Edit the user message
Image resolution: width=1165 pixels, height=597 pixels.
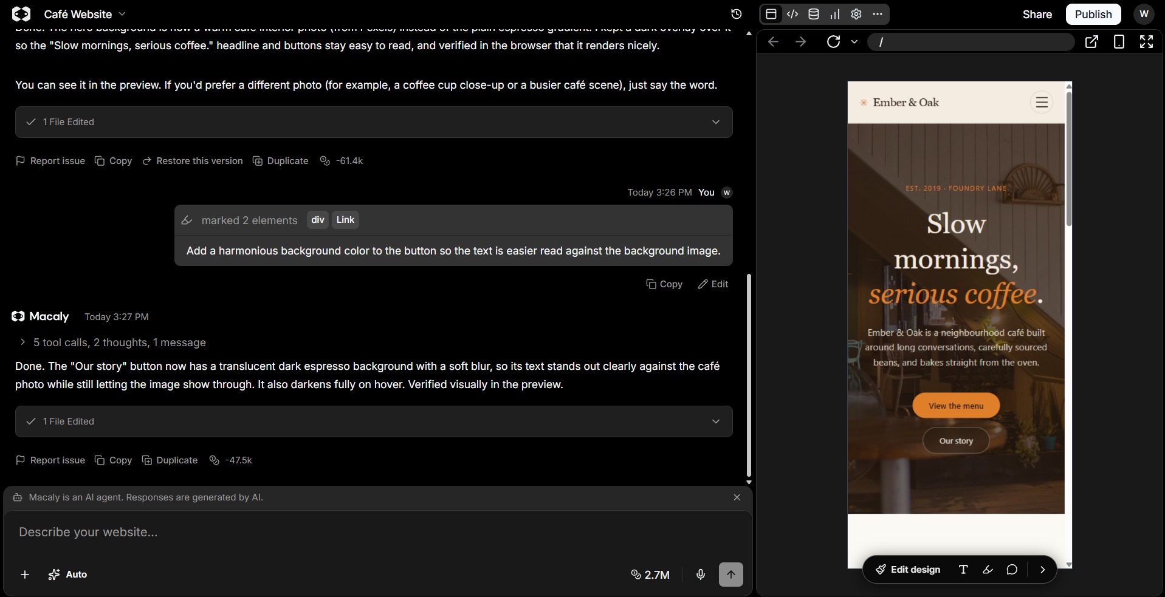tap(713, 284)
